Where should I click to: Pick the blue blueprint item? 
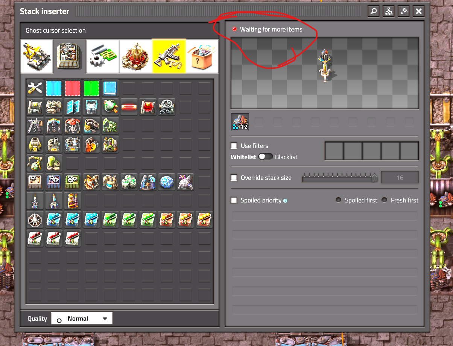click(55, 88)
